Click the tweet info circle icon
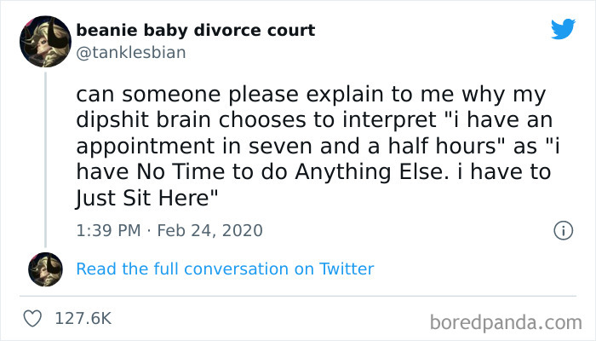This screenshot has width=596, height=341. click(562, 230)
